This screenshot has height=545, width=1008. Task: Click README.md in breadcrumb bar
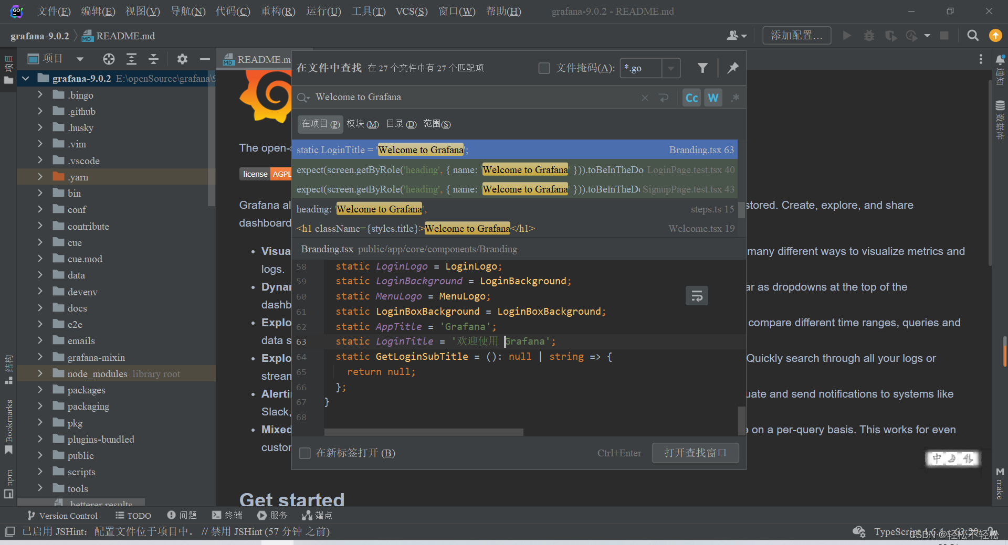[x=119, y=36]
